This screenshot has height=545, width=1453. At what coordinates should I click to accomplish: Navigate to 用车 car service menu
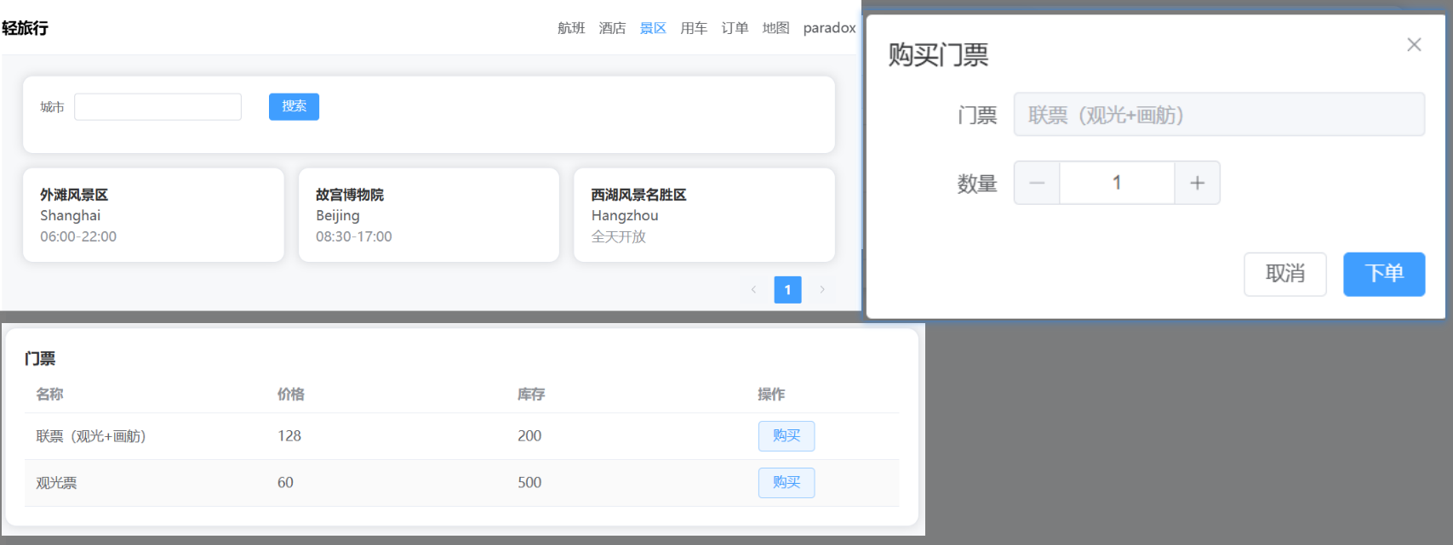694,28
